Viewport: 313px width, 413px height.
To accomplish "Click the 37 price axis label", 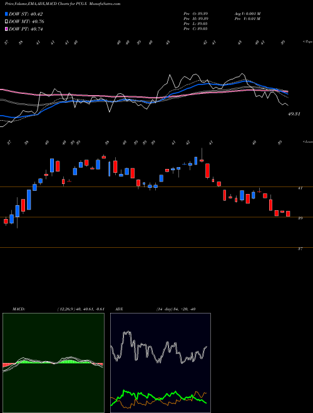I will [300, 248].
